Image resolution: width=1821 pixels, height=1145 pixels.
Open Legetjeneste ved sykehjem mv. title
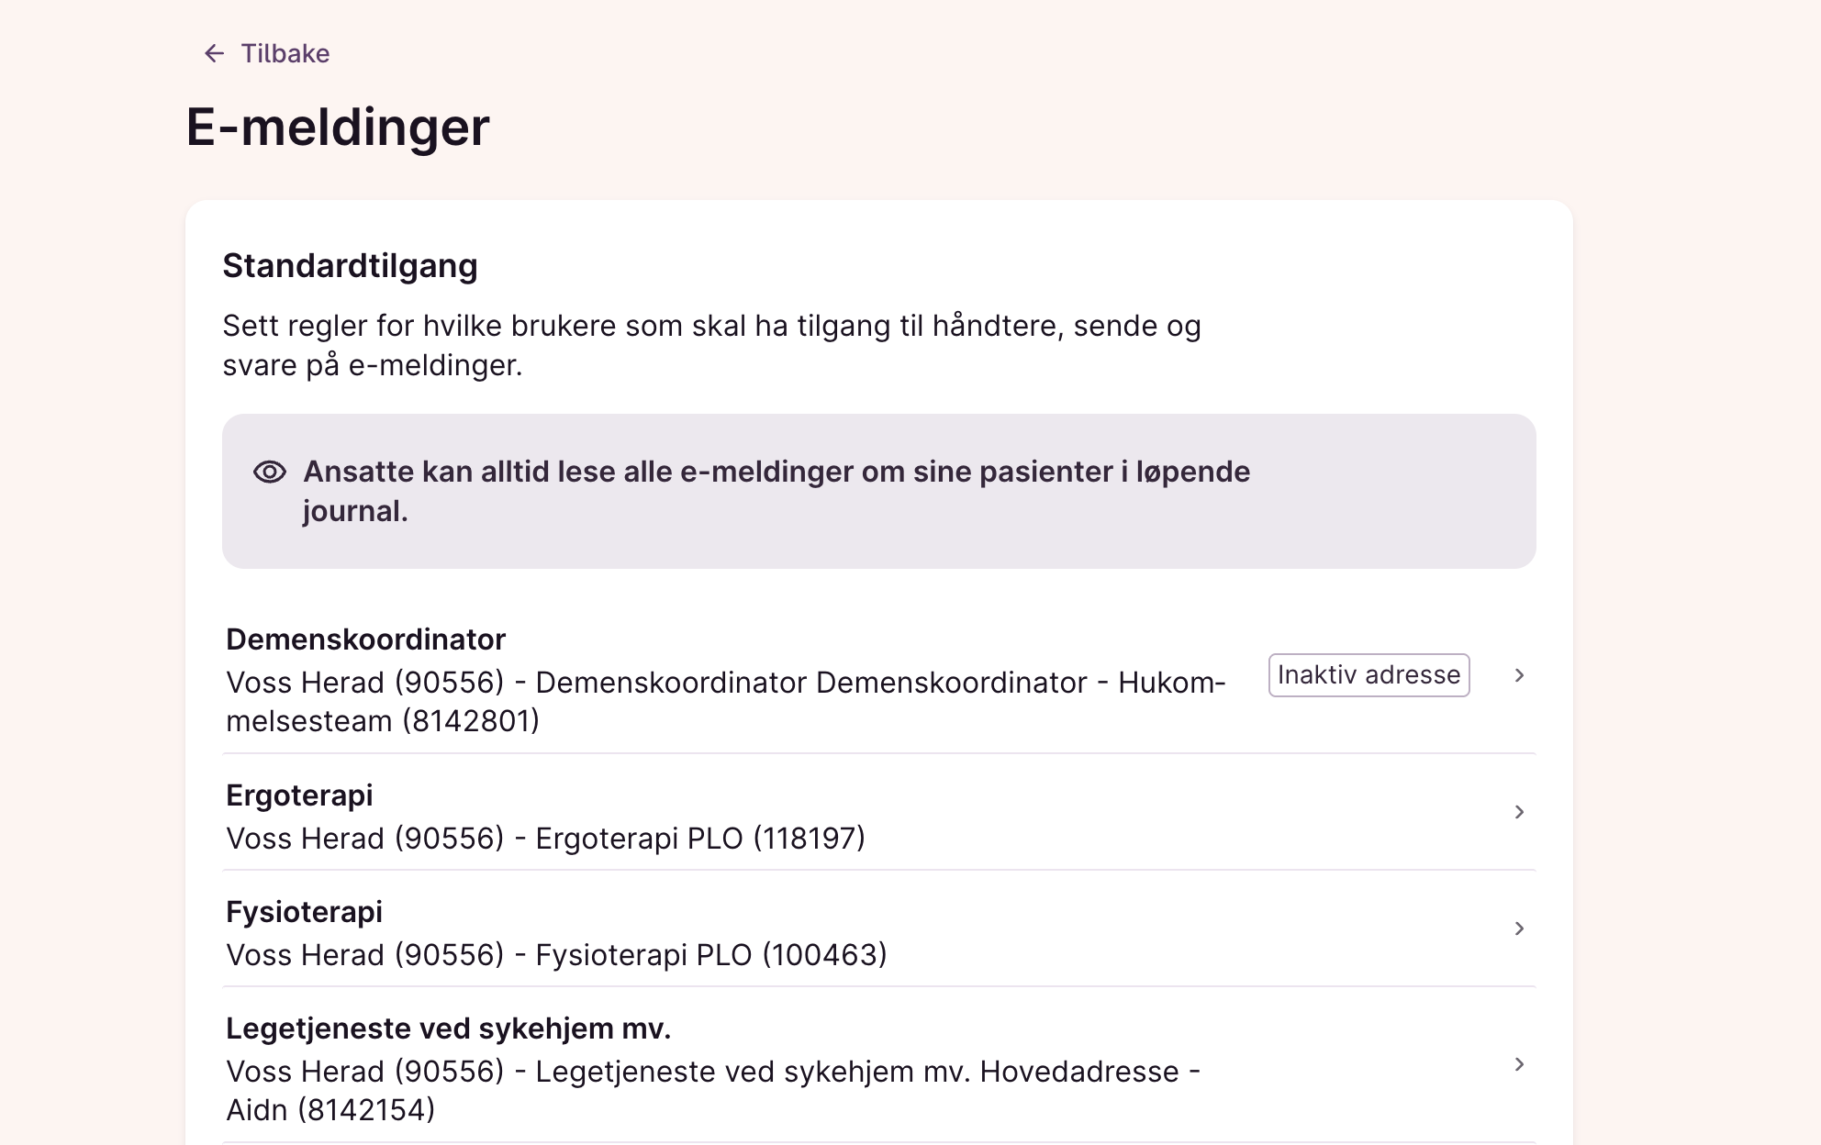[448, 1028]
